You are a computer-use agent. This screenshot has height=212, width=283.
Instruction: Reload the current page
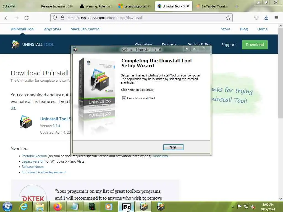click(x=27, y=18)
